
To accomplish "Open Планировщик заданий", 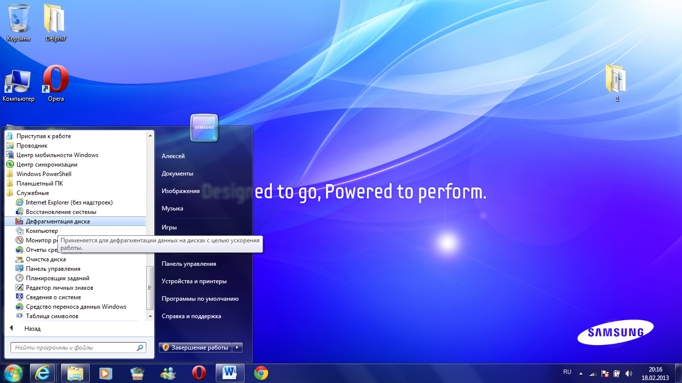I will [75, 278].
